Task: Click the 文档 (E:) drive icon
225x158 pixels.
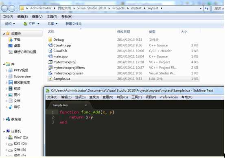Action: [11, 150]
